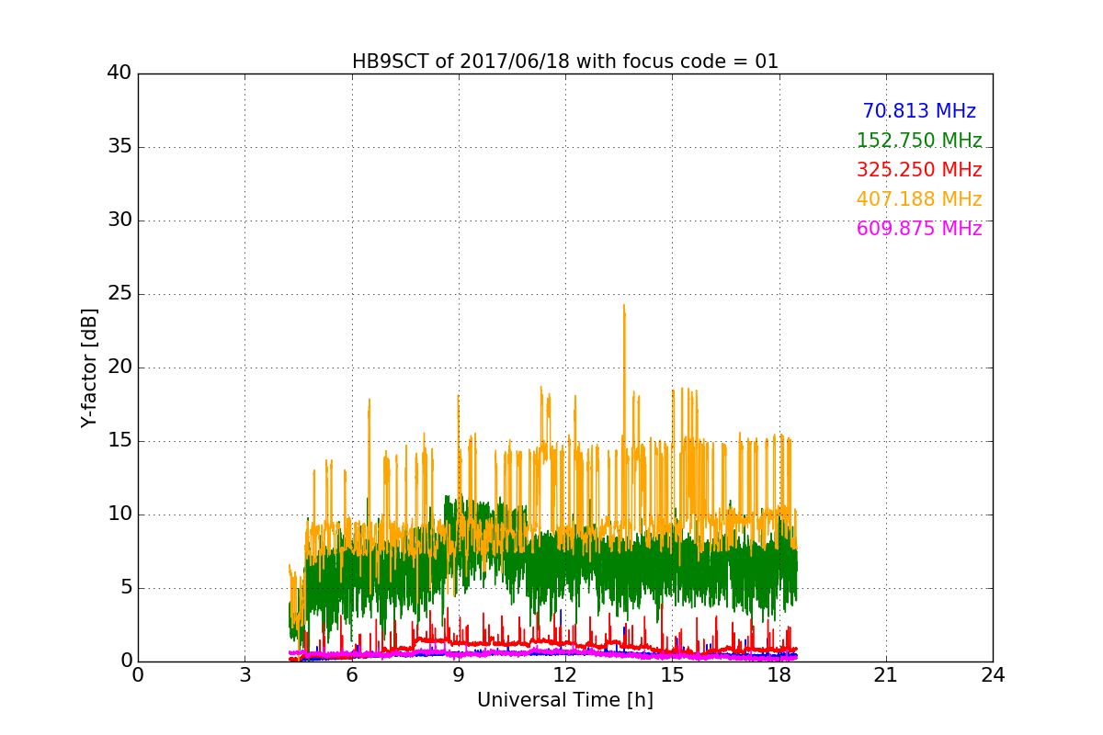1103x735 pixels.
Task: Click the x-axis tick value 12
Action: [565, 675]
